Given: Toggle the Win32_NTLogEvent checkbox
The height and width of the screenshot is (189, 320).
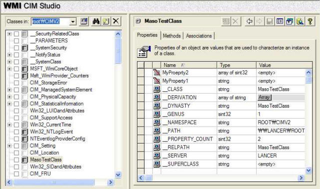Looking at the screenshot, I should [16, 132].
